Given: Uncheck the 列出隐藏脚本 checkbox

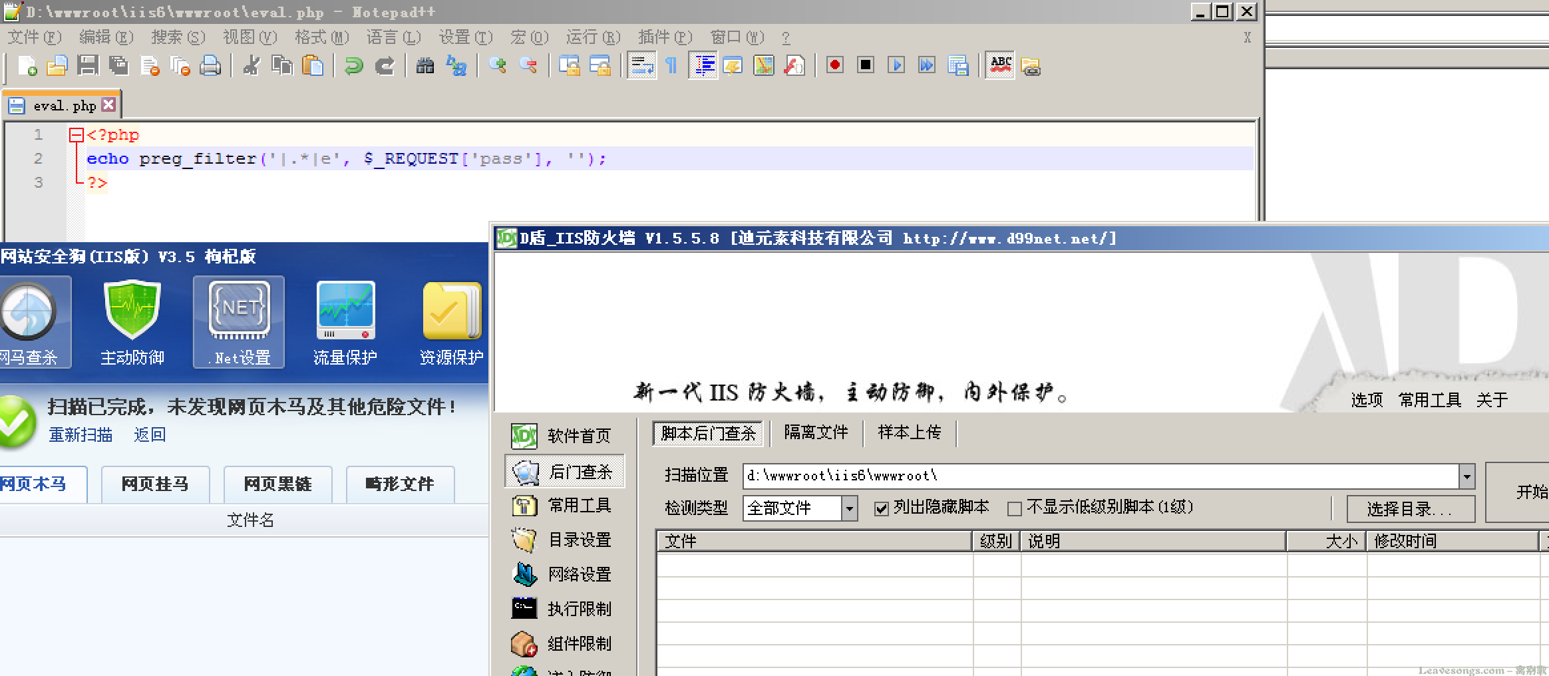Looking at the screenshot, I should [x=882, y=509].
